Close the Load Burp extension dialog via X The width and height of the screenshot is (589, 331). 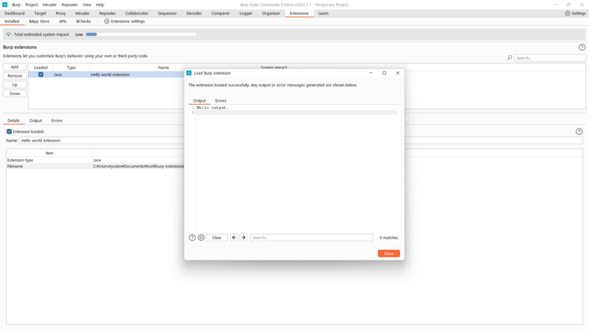pyautogui.click(x=398, y=73)
